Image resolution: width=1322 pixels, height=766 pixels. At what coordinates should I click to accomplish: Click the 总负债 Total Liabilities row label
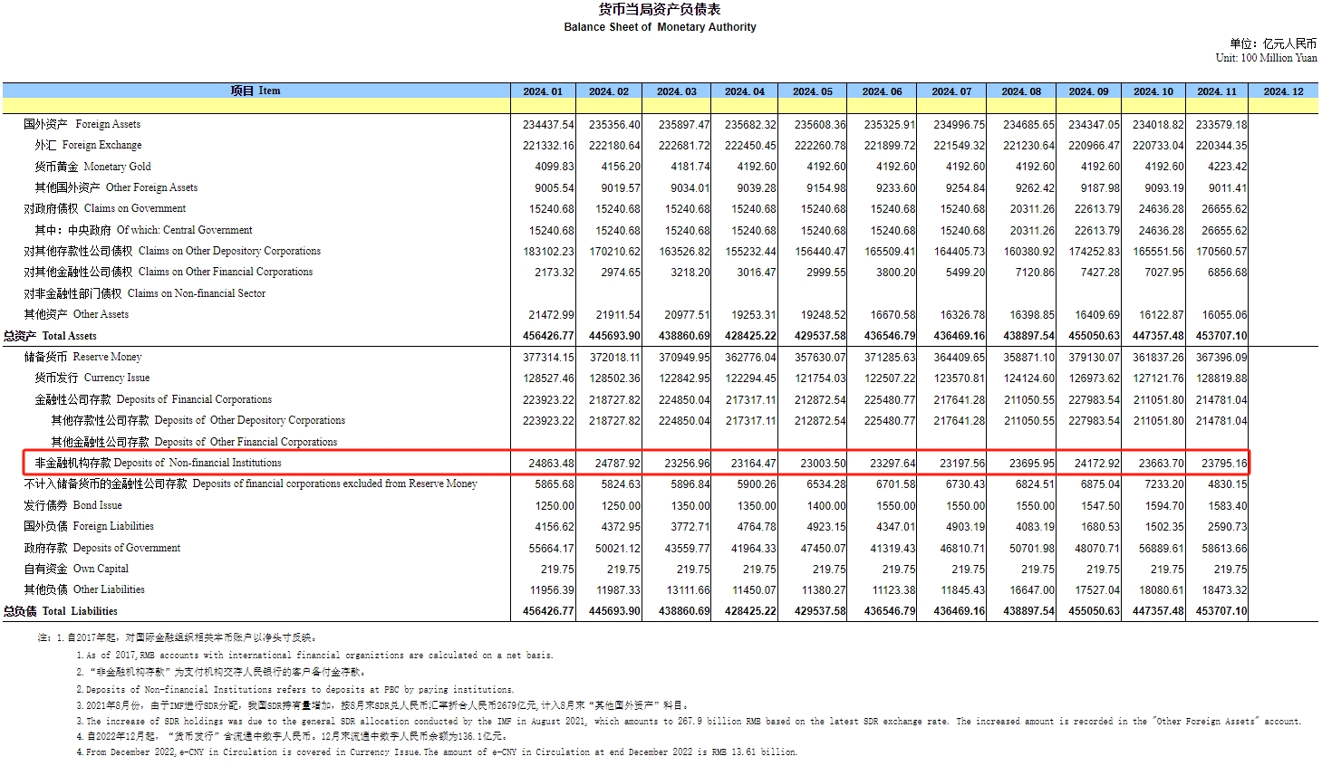[x=61, y=611]
